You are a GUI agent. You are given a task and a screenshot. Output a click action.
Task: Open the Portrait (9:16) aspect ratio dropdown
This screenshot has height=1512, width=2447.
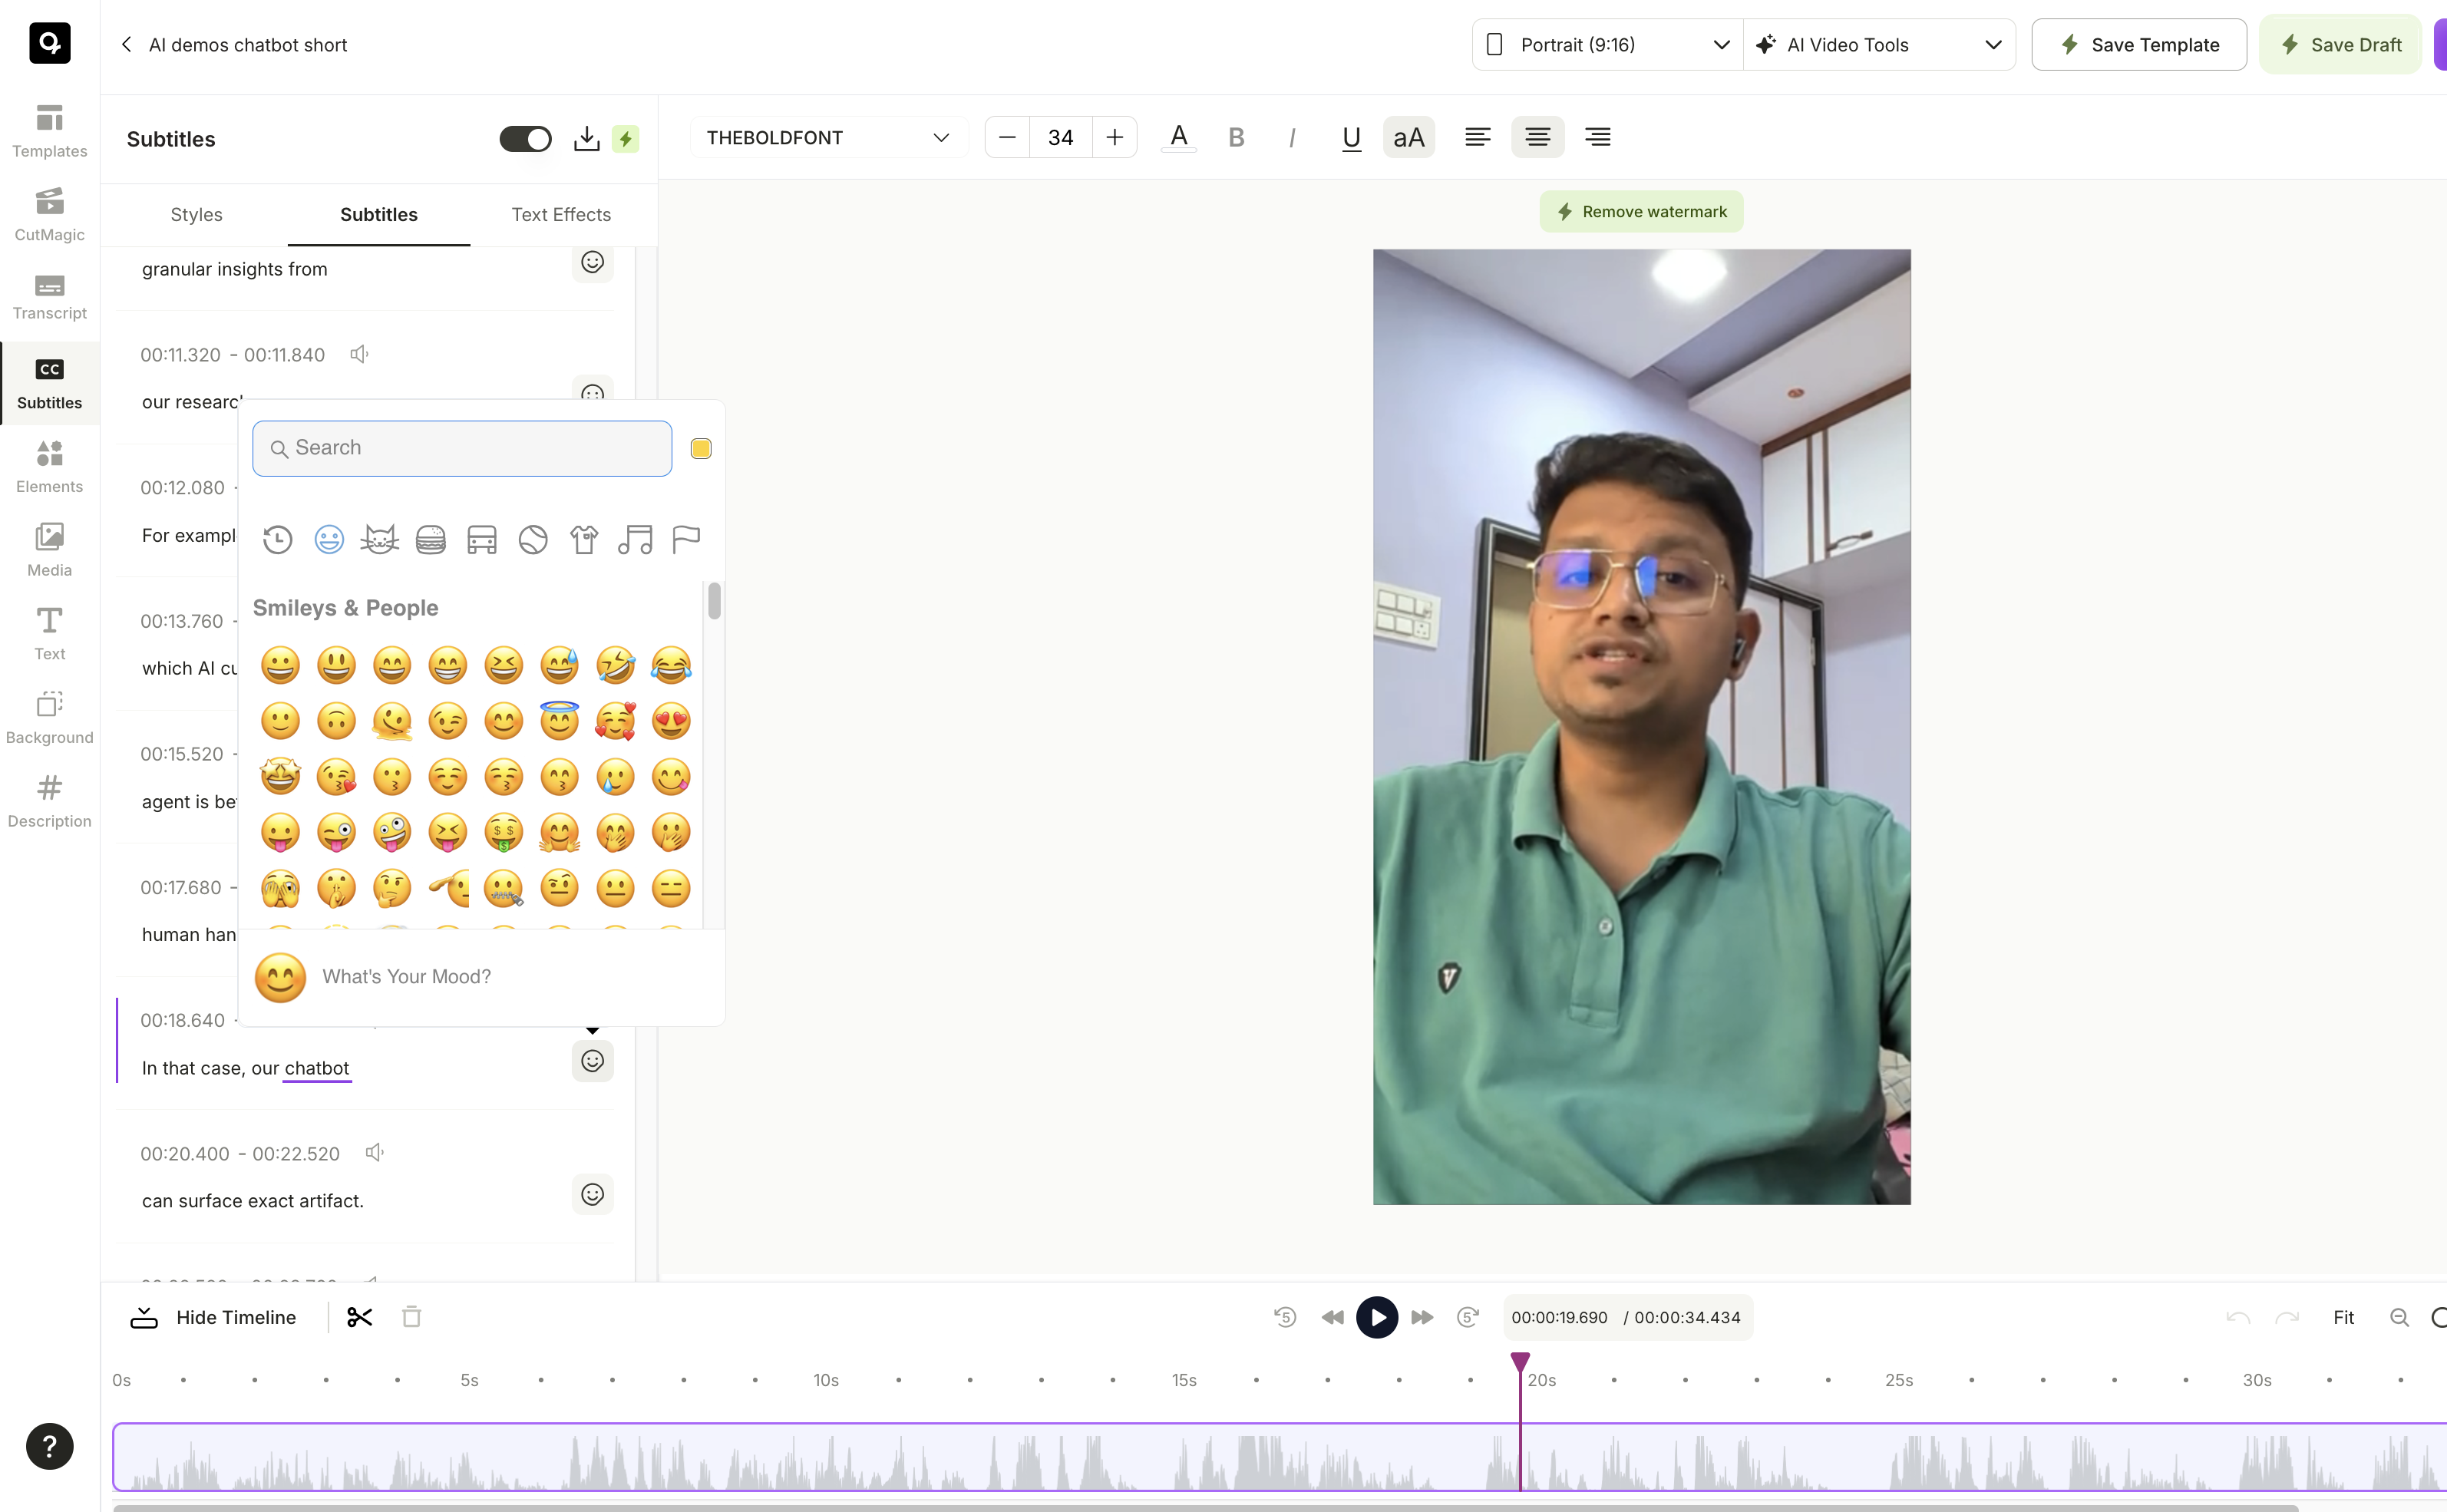[1608, 44]
